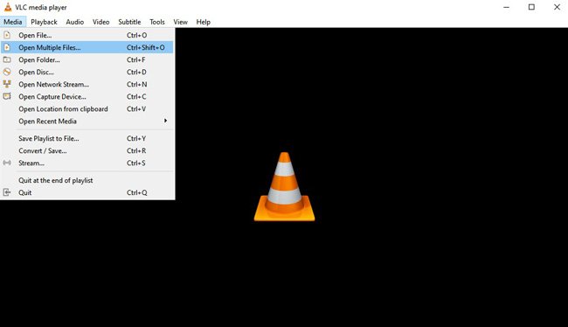Click the Open Disc icon
The image size is (568, 327).
pos(7,72)
